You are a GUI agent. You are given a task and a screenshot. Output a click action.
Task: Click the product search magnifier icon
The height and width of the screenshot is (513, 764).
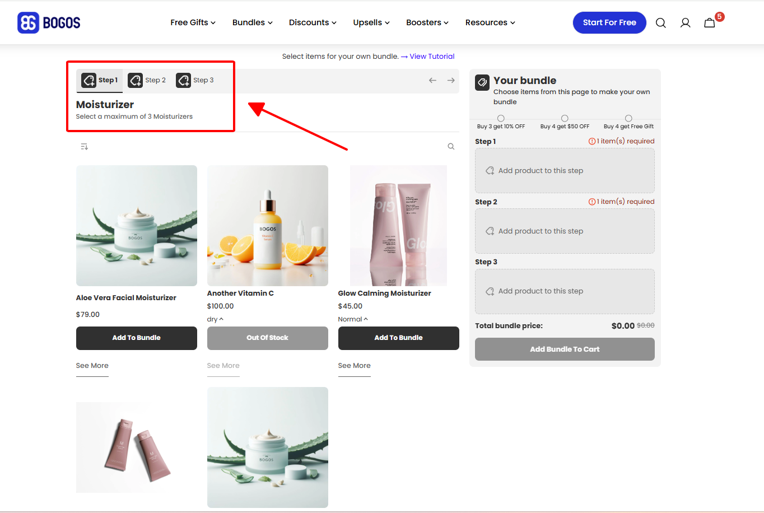(451, 147)
